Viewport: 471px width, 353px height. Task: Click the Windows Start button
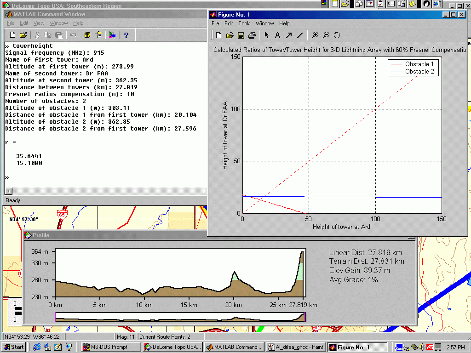coord(13,347)
